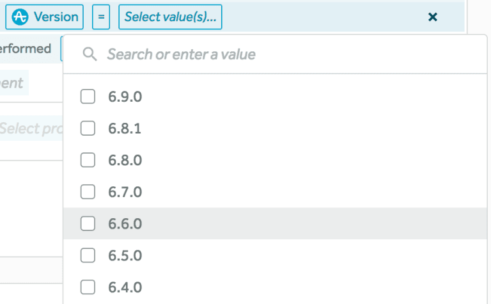Screen dimensions: 491x304
Task: Pick the 6.4.0 version label text
Action: click(x=125, y=287)
